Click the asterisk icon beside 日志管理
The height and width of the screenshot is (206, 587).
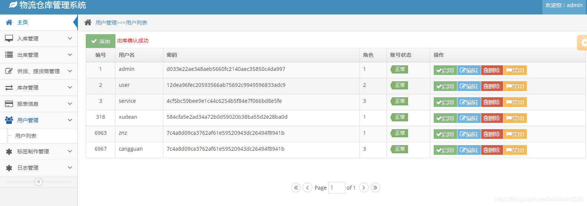[x=9, y=168]
